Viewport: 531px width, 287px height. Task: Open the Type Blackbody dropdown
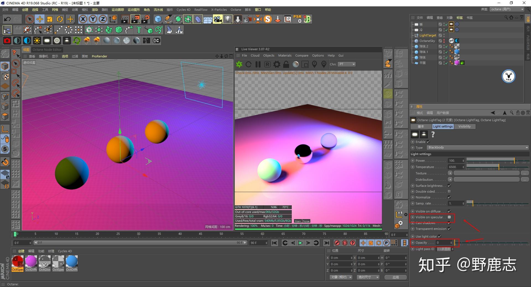[478, 148]
